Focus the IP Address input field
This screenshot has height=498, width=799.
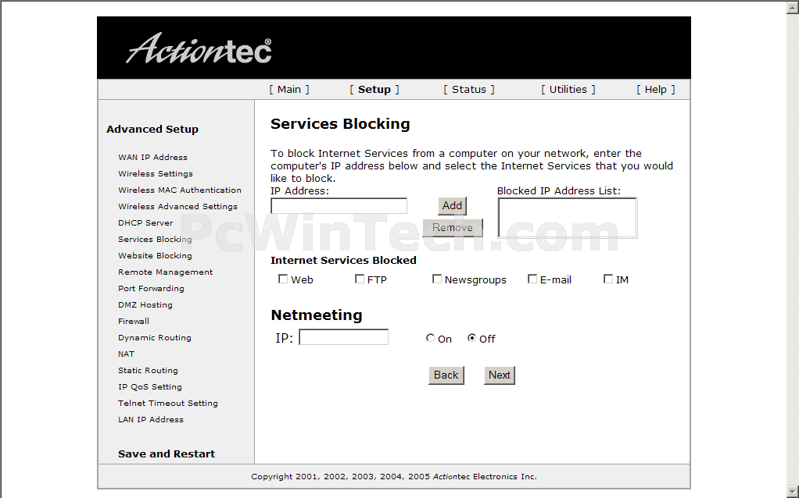coord(339,206)
